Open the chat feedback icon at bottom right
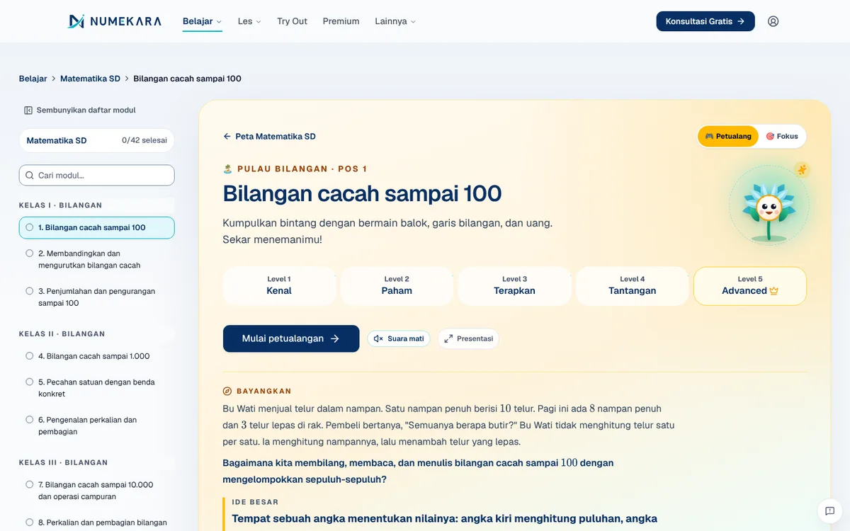Screen dimensions: 850x531 (x=830, y=511)
